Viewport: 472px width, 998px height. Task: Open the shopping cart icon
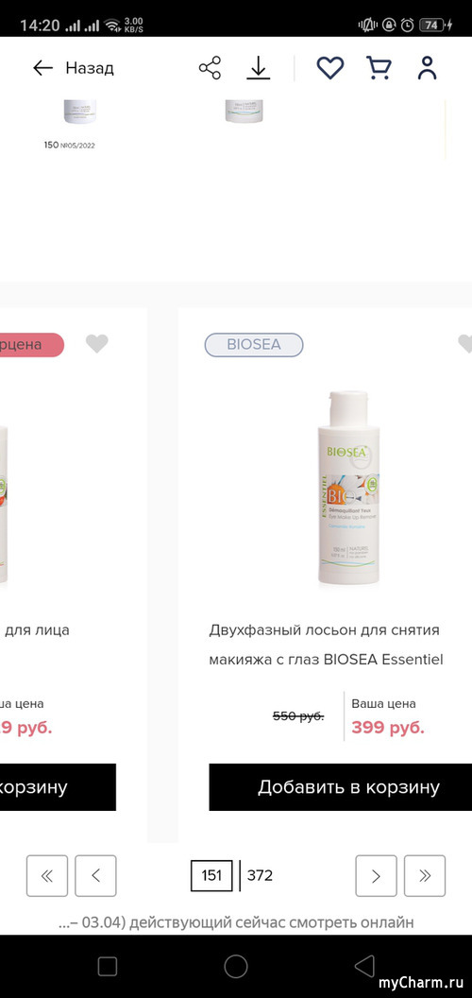pyautogui.click(x=379, y=68)
